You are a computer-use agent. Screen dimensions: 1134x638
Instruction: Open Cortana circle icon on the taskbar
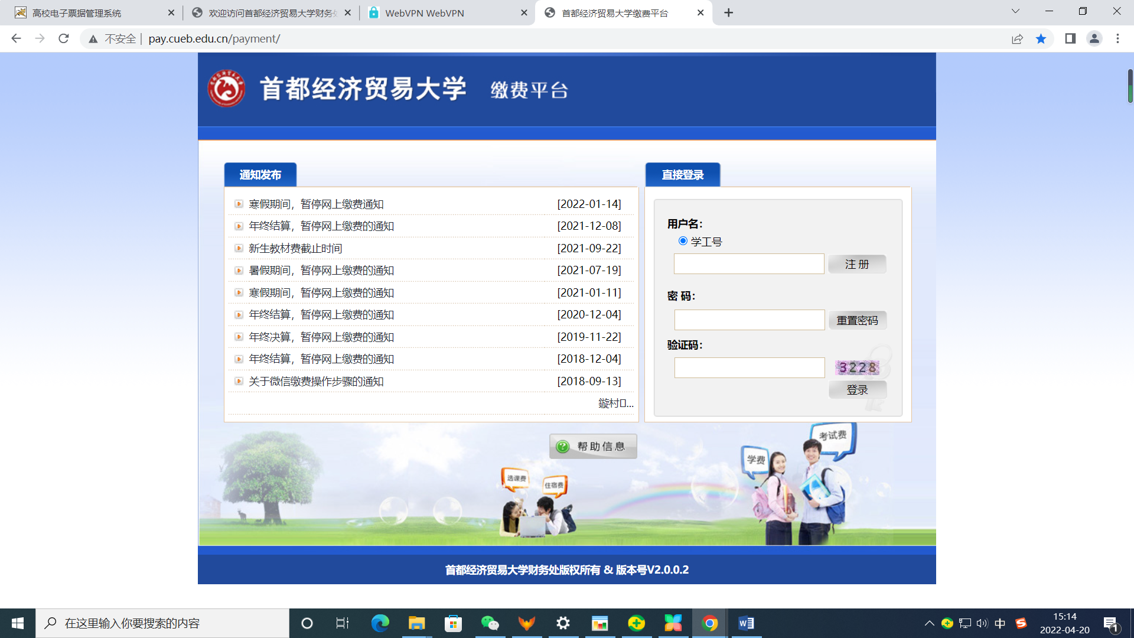point(307,623)
